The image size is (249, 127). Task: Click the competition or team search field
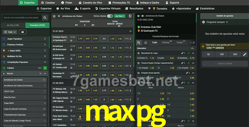tap(21, 18)
